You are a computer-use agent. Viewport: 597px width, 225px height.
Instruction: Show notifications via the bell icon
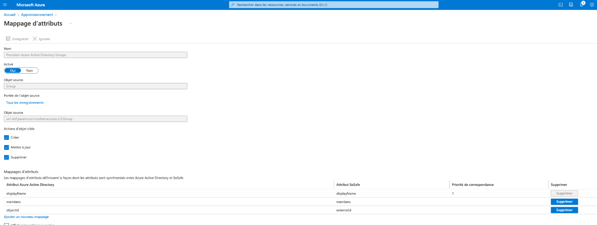point(581,5)
